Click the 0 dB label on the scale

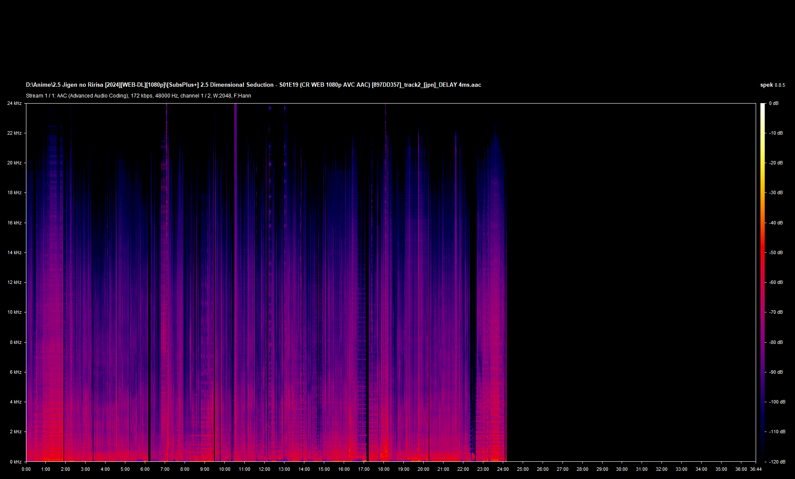[x=774, y=103]
